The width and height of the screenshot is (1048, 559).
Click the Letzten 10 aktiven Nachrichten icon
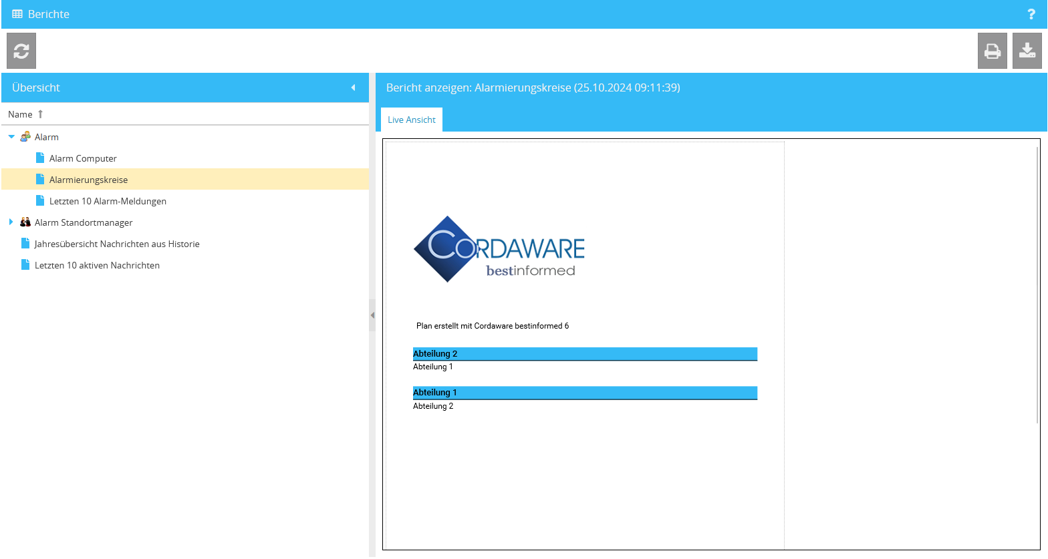click(x=25, y=264)
